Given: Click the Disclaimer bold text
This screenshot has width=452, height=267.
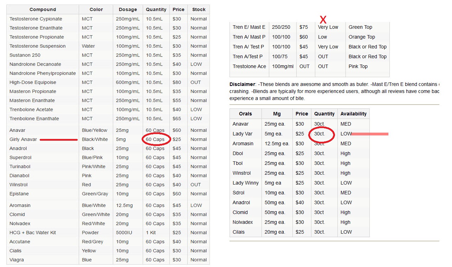Looking at the screenshot, I should pos(242,84).
